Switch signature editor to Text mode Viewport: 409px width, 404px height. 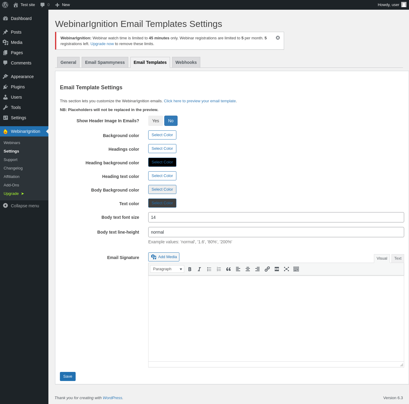(x=398, y=258)
